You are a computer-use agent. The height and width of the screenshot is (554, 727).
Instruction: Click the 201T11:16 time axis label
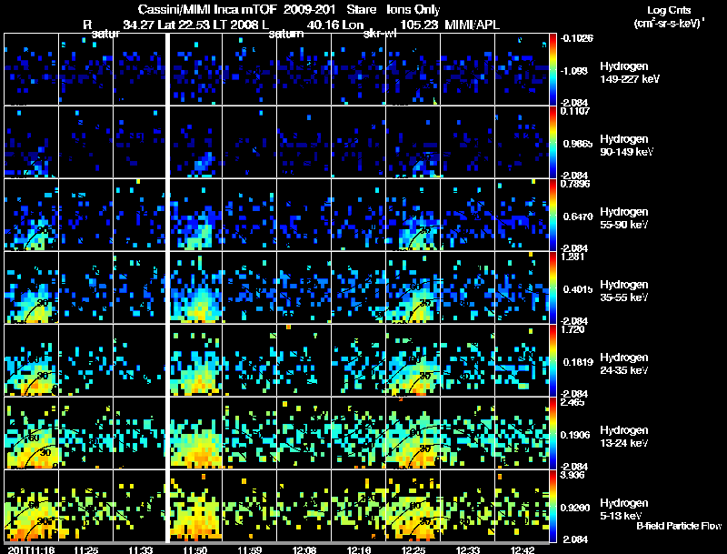[32, 549]
